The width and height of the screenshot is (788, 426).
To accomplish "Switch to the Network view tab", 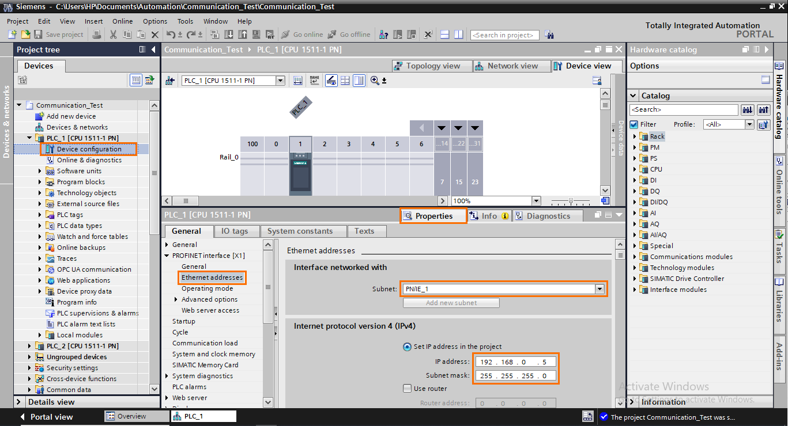I will tap(511, 66).
